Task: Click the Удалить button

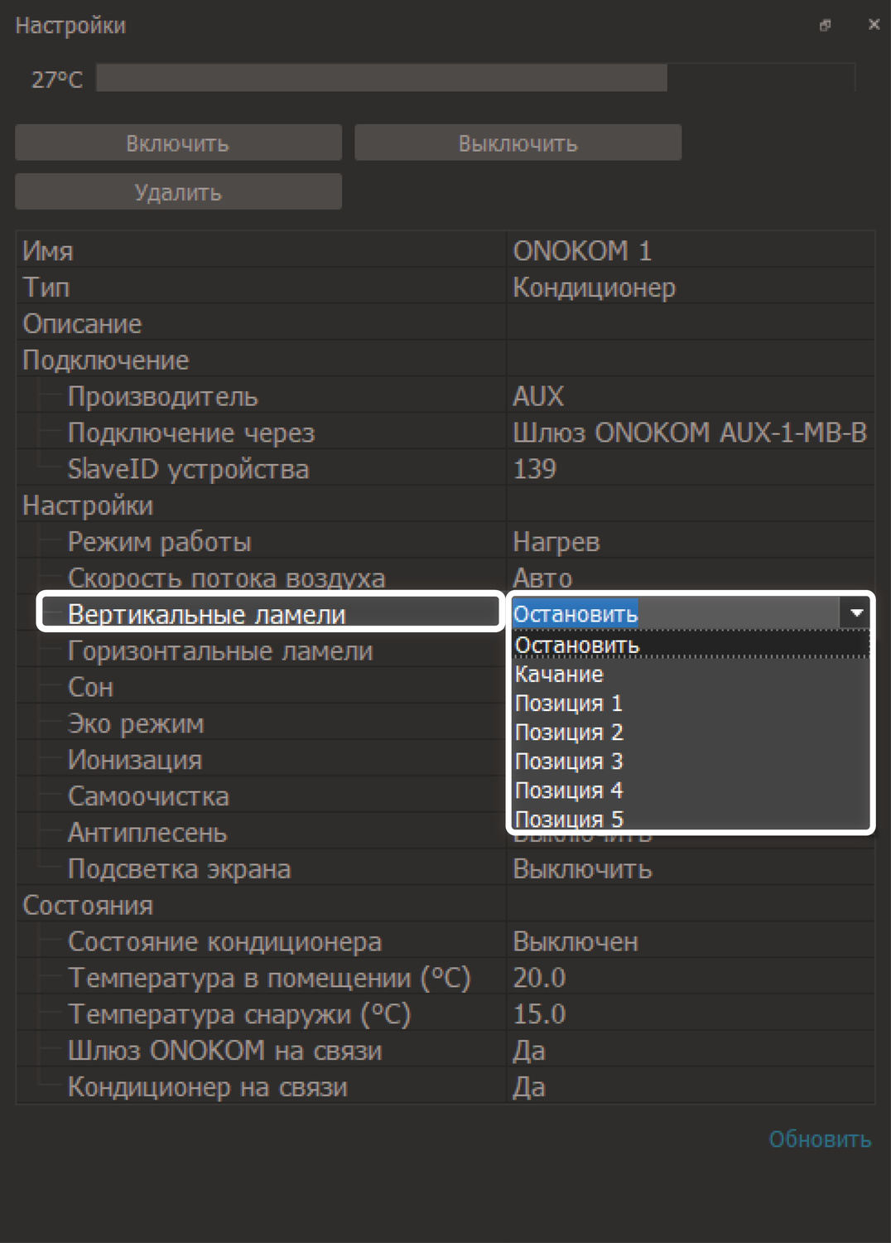Action: click(178, 192)
